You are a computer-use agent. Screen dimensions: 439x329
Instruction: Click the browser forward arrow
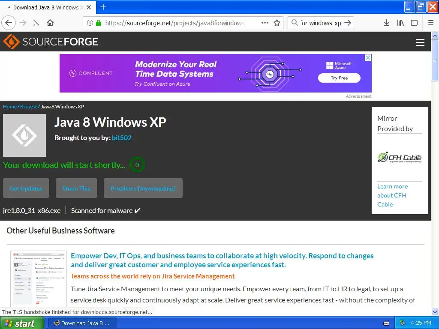pos(23,23)
